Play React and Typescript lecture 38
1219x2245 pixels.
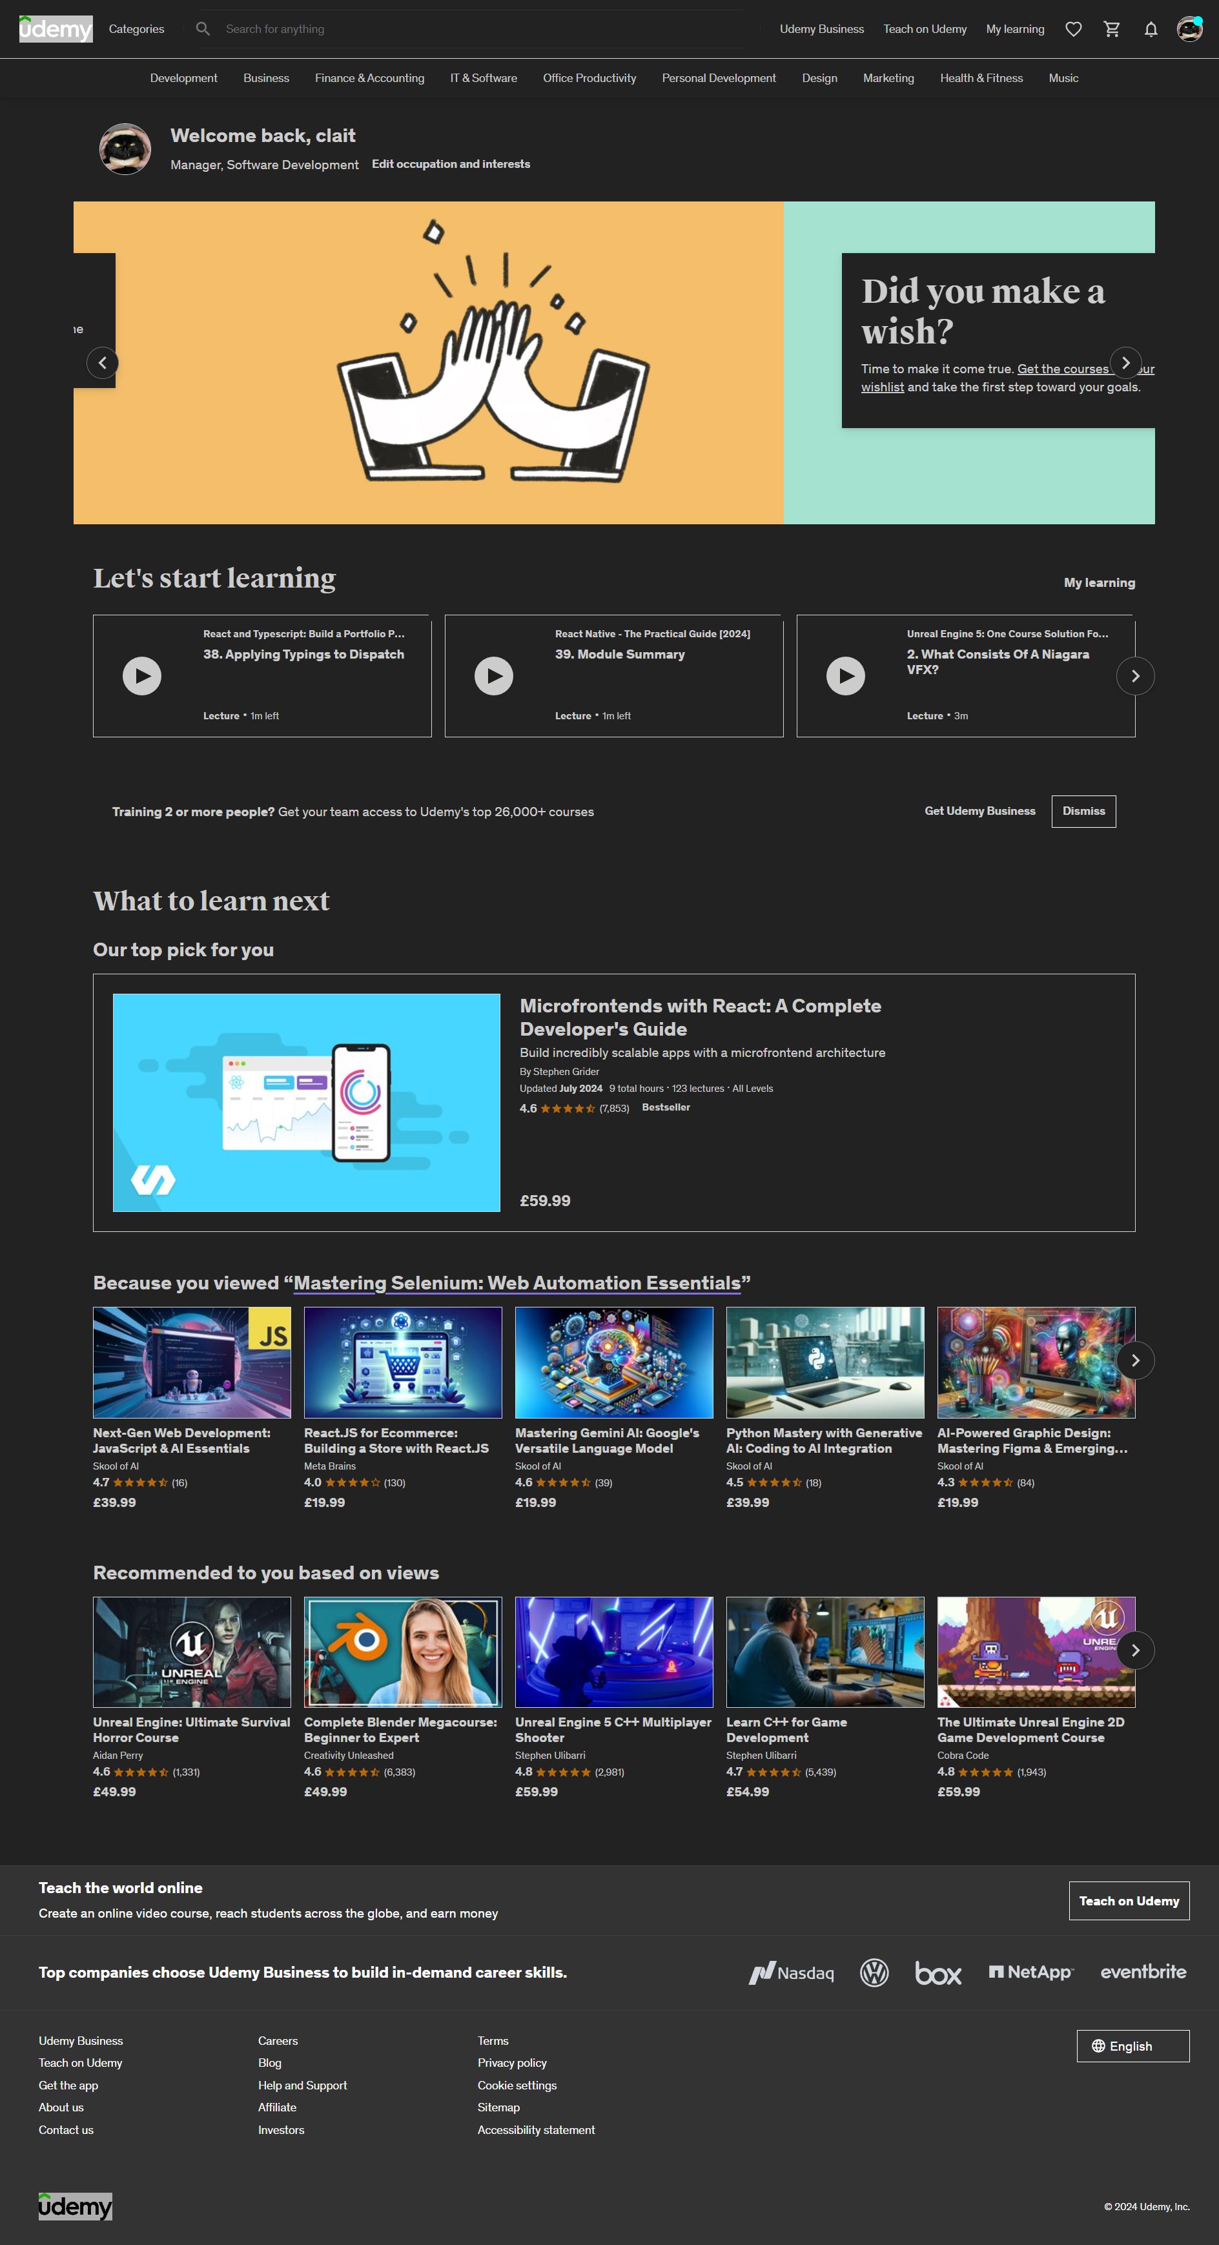point(142,675)
